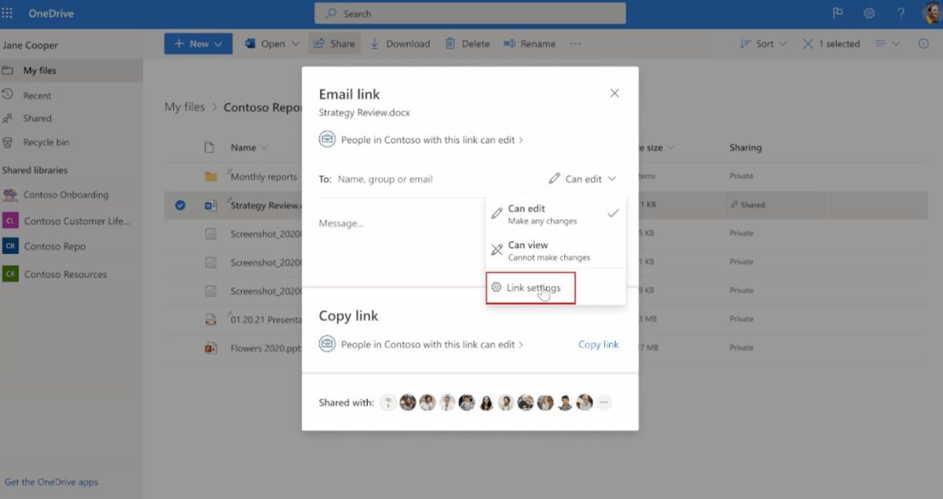This screenshot has width=943, height=499.
Task: Open the New dropdown menu
Action: tap(197, 43)
